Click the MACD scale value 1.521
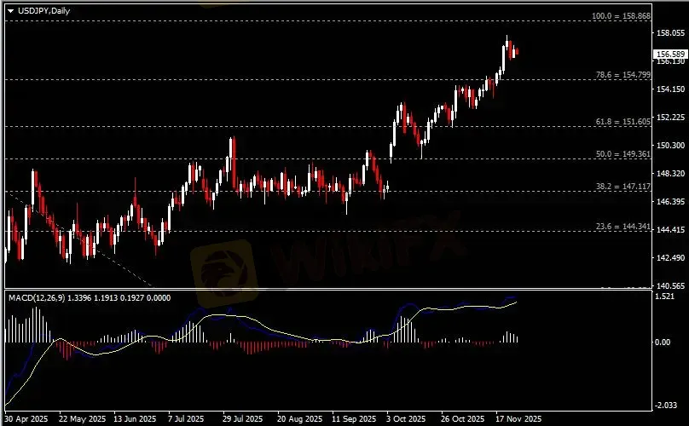The width and height of the screenshot is (689, 426). pos(664,296)
